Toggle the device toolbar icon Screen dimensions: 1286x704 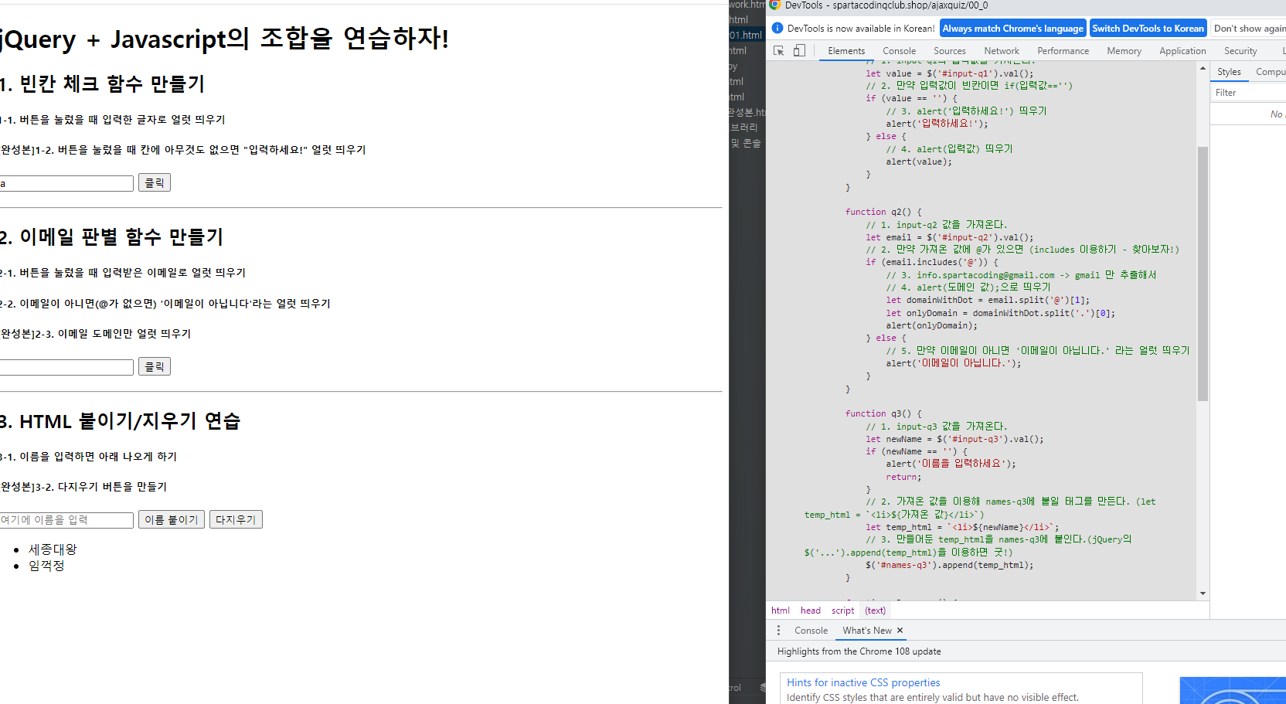click(x=799, y=51)
